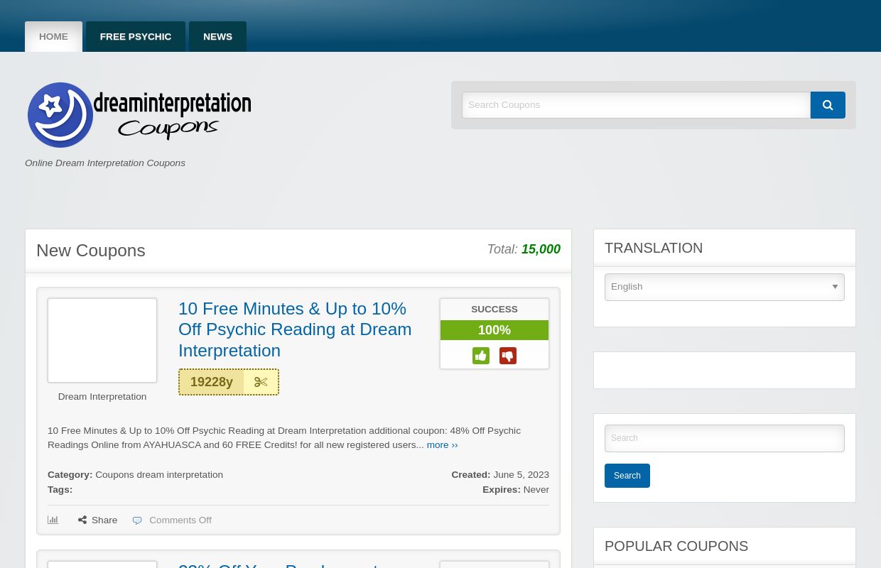Open the FREE PSYCHIC tab

[x=136, y=37]
